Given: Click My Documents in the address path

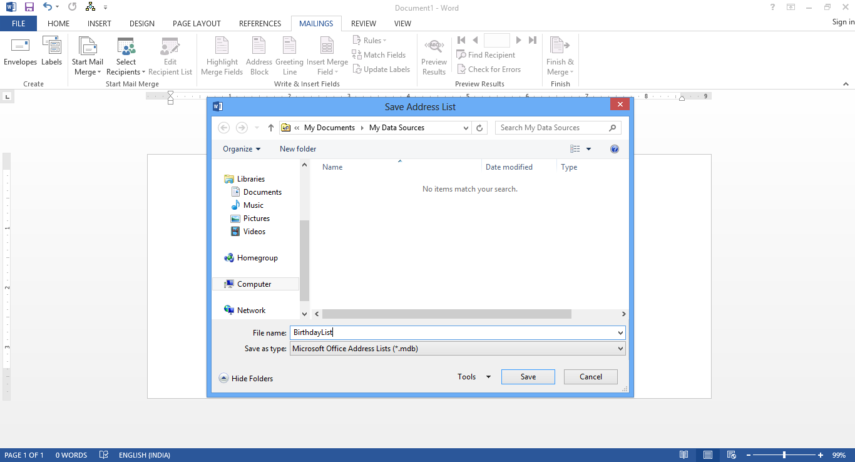Looking at the screenshot, I should pos(329,128).
